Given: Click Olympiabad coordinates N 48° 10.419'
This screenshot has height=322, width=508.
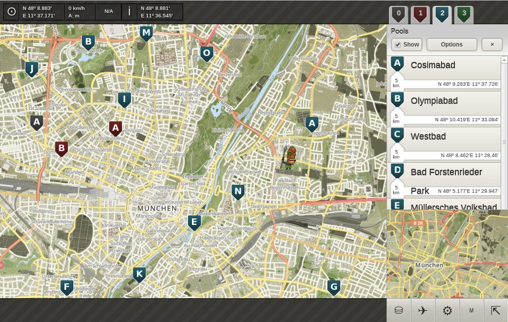Looking at the screenshot, I should pyautogui.click(x=466, y=120).
